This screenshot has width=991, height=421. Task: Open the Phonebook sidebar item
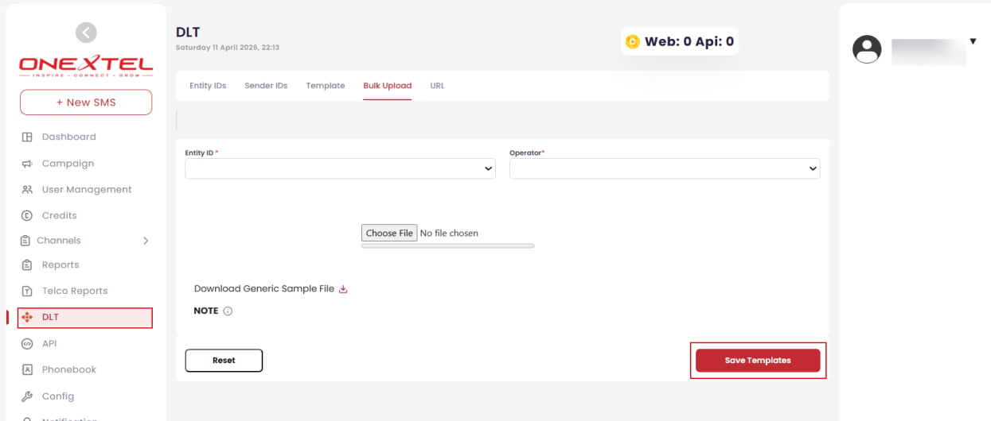click(69, 369)
